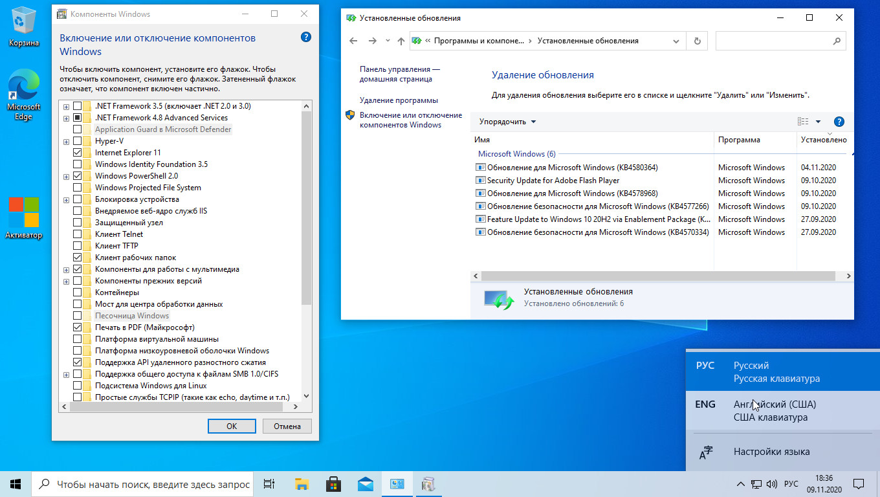The width and height of the screenshot is (880, 497).
Task: Sort by the Имя column header
Action: click(592, 140)
